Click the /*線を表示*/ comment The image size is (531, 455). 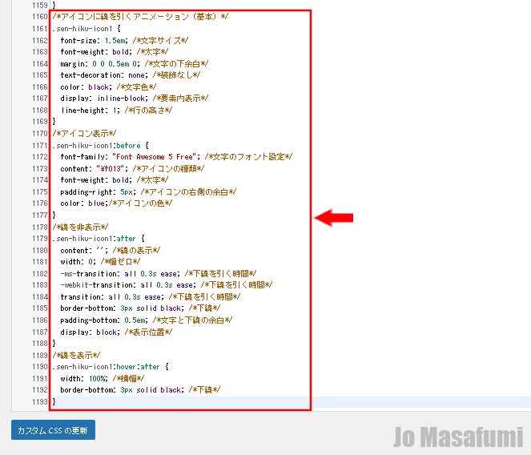pyautogui.click(x=76, y=356)
